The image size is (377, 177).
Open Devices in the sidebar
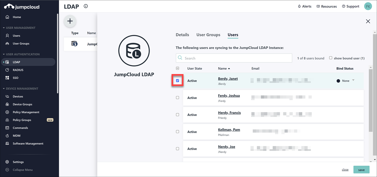[x=18, y=97]
